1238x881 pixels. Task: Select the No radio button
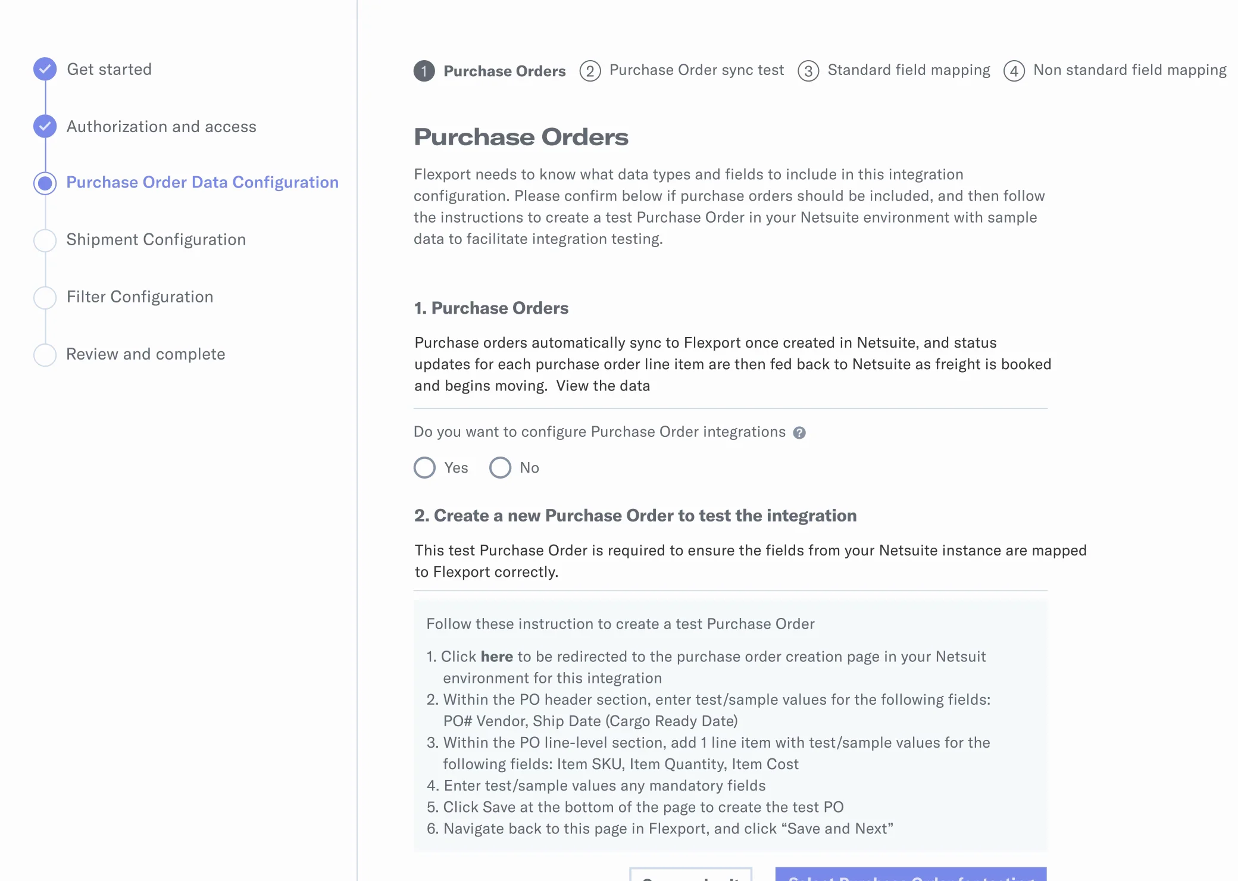(500, 467)
